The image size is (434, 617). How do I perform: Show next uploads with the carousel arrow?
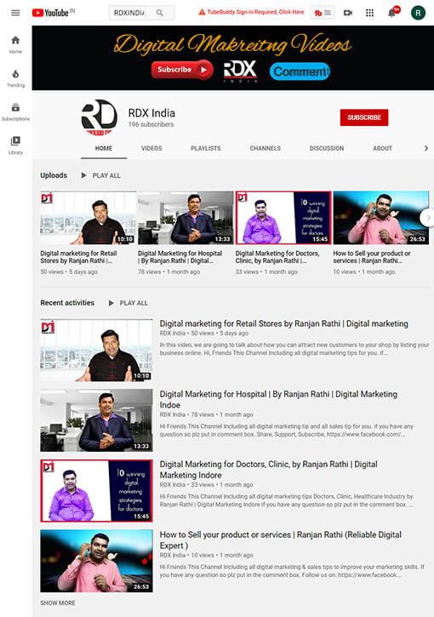pos(426,218)
